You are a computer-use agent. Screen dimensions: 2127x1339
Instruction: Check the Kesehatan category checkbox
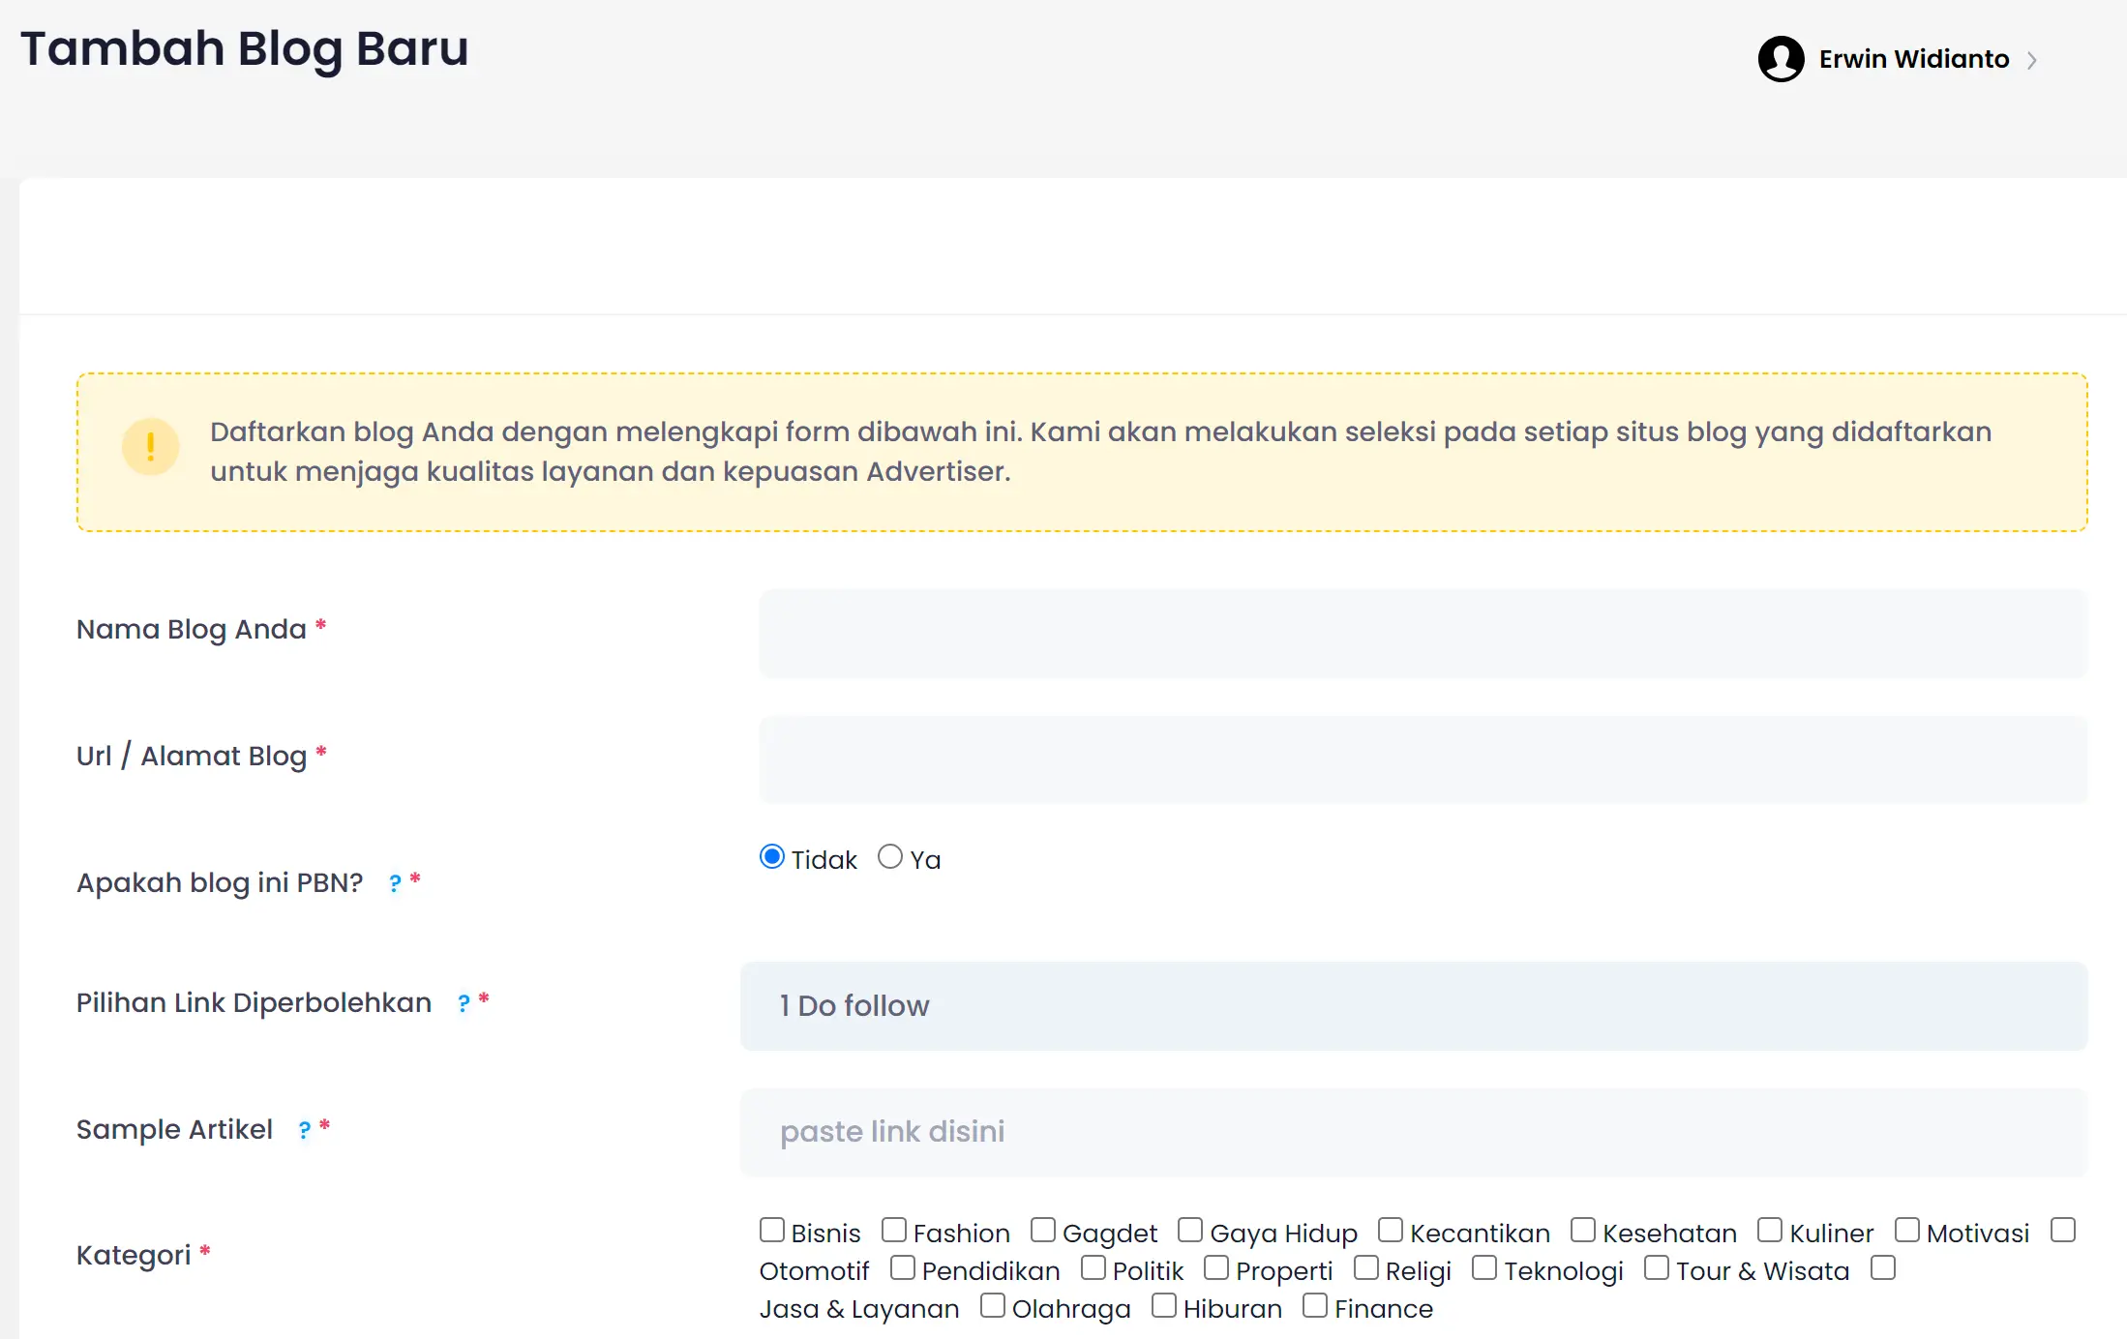1583,1230
